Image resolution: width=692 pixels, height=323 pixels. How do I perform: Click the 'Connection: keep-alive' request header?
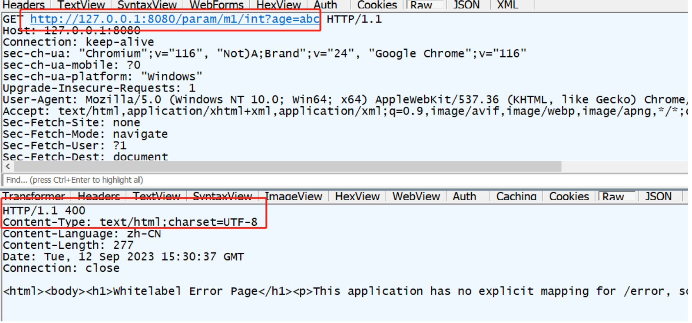click(x=78, y=42)
